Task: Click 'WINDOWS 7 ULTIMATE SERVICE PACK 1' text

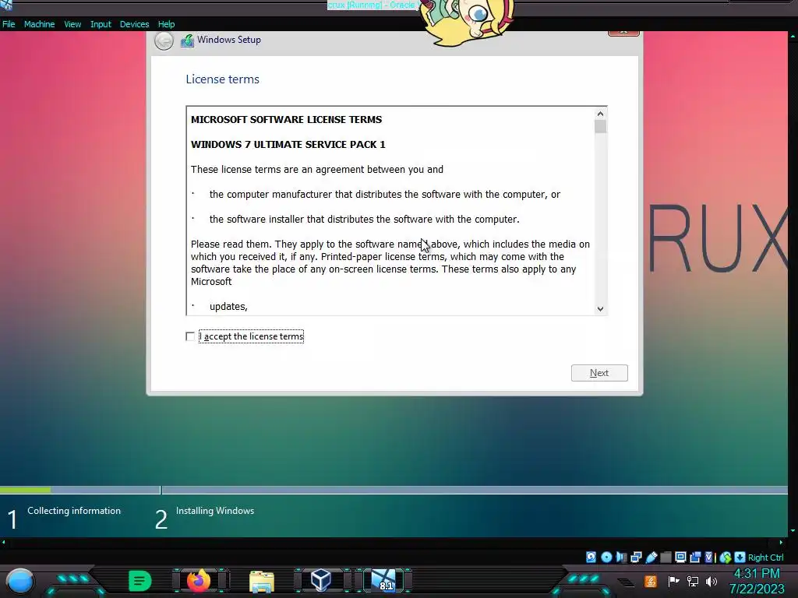Action: [288, 144]
